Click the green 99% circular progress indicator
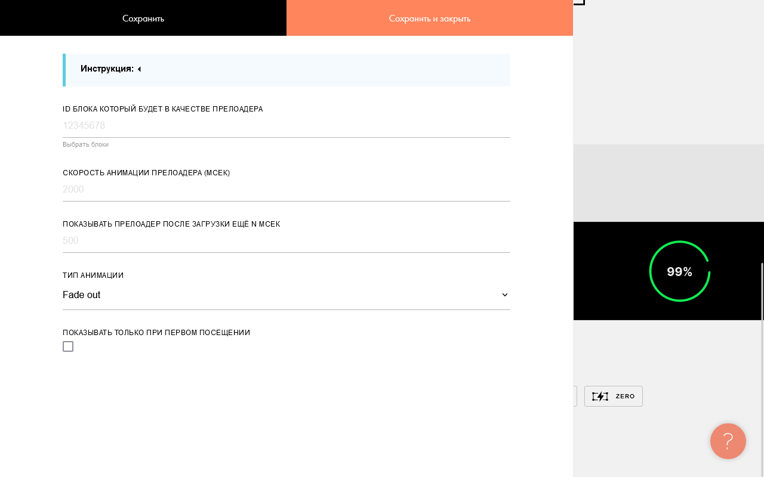The image size is (764, 477). pyautogui.click(x=679, y=271)
